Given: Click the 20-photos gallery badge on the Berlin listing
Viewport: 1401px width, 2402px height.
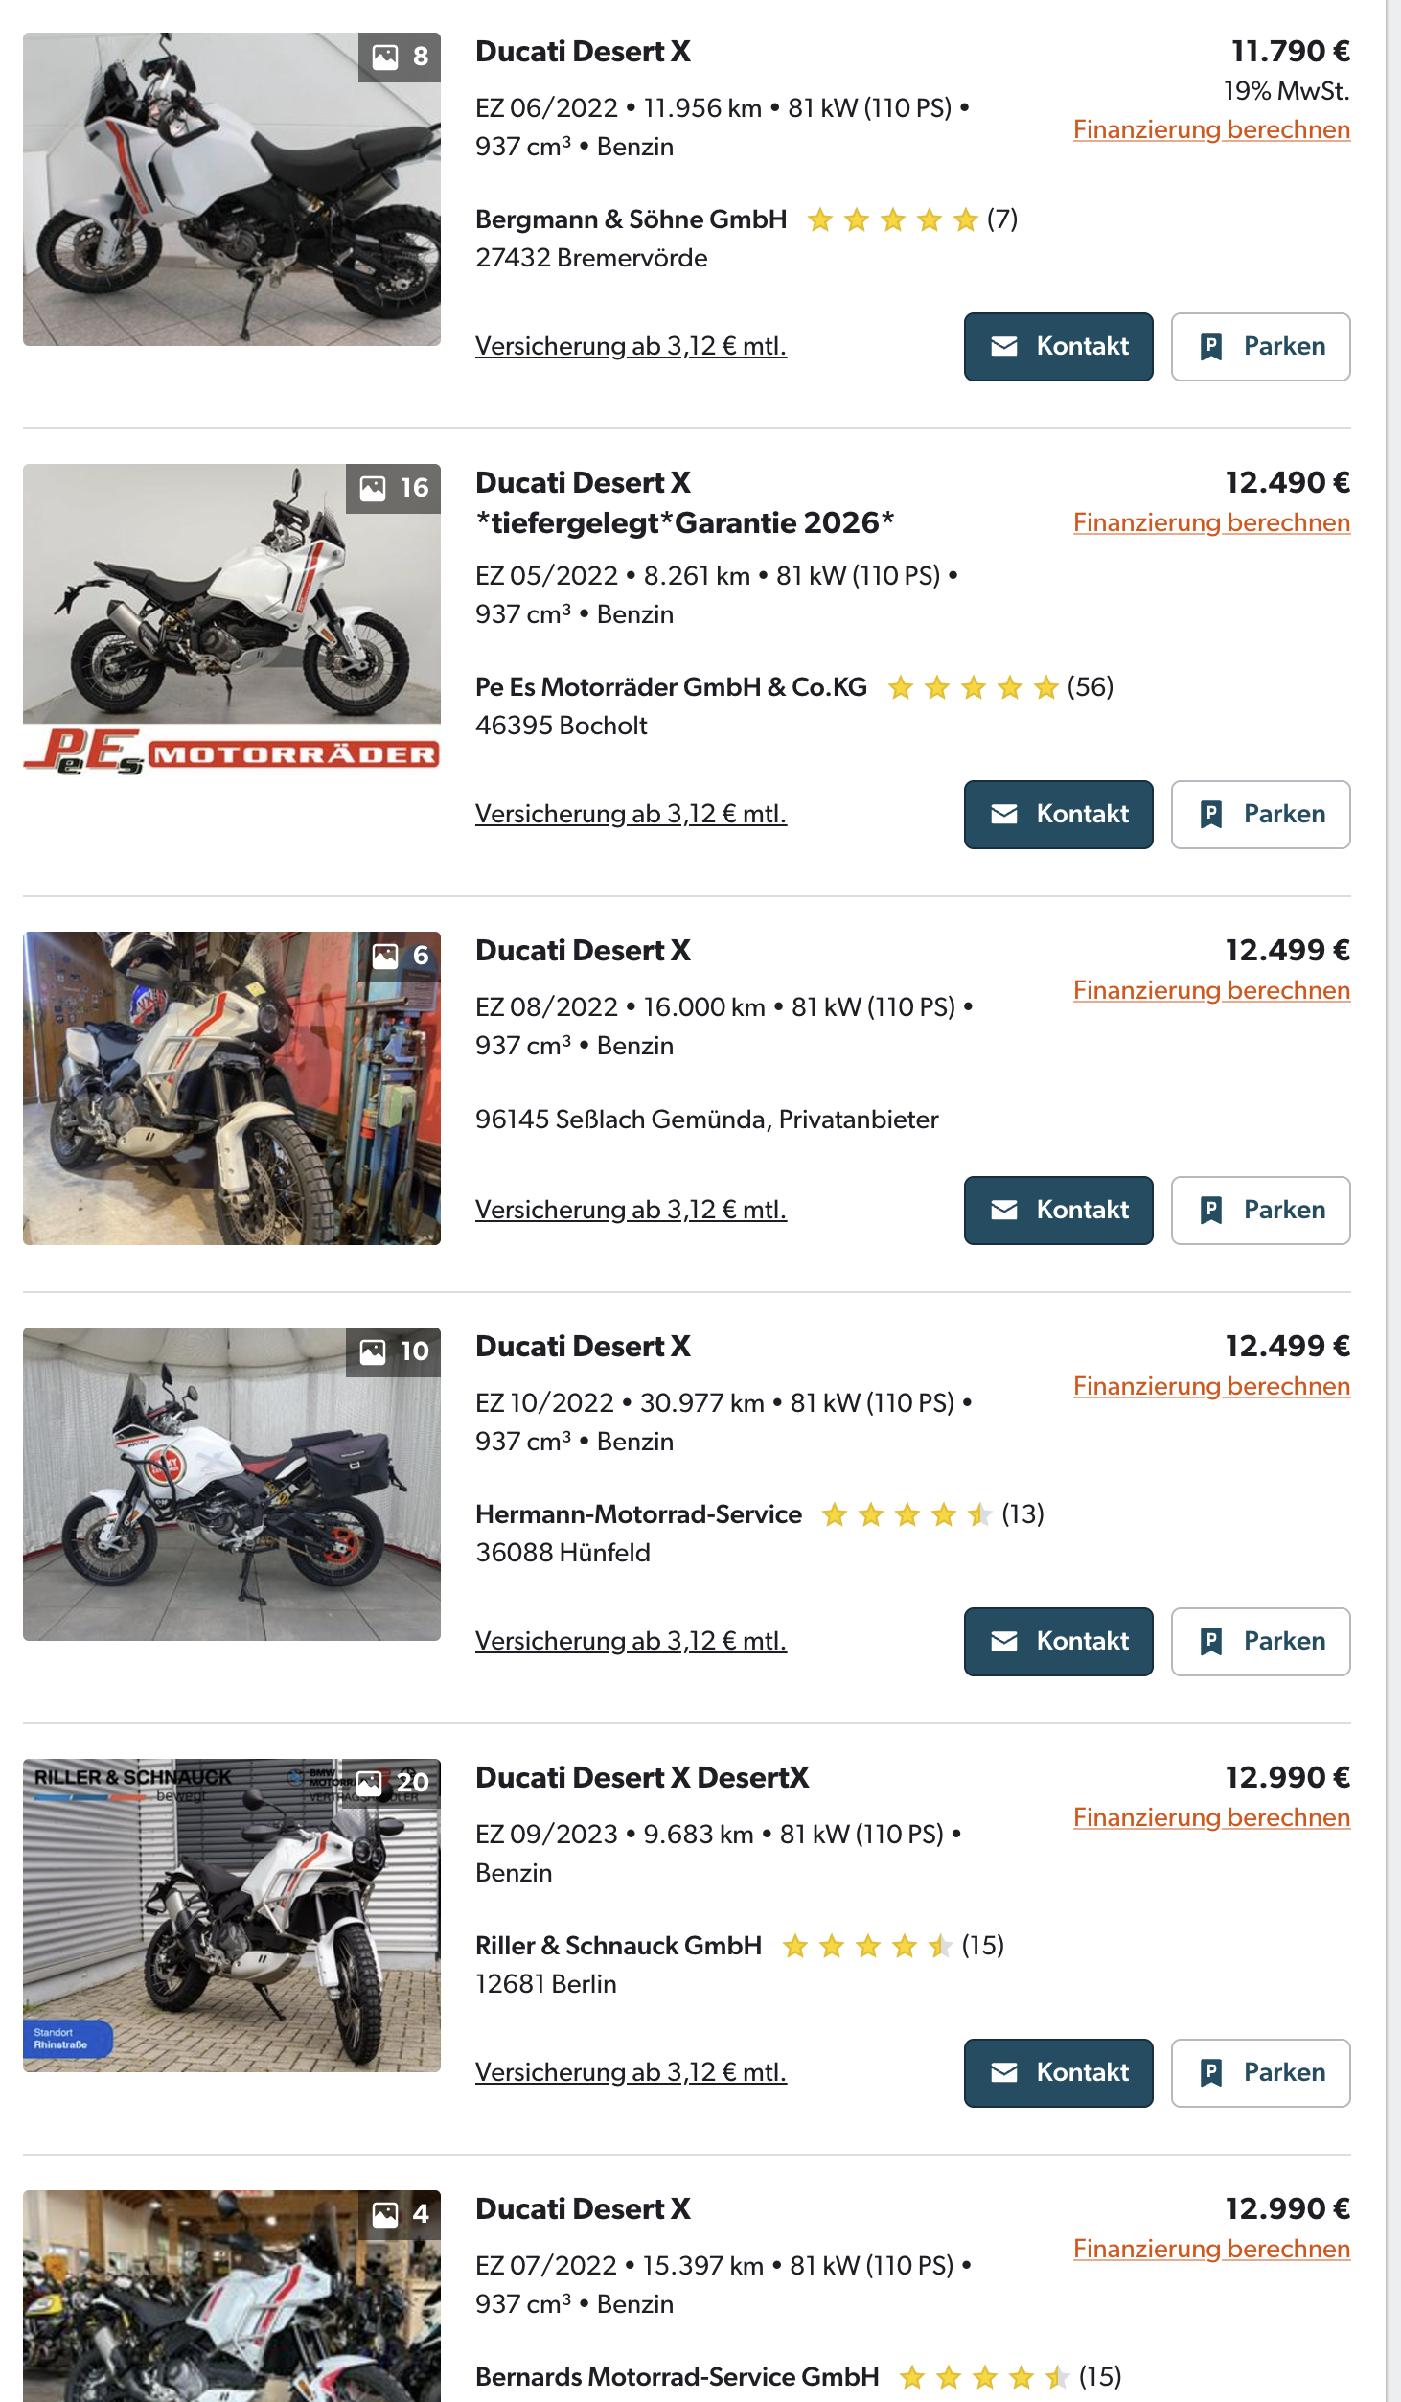Looking at the screenshot, I should (394, 1784).
